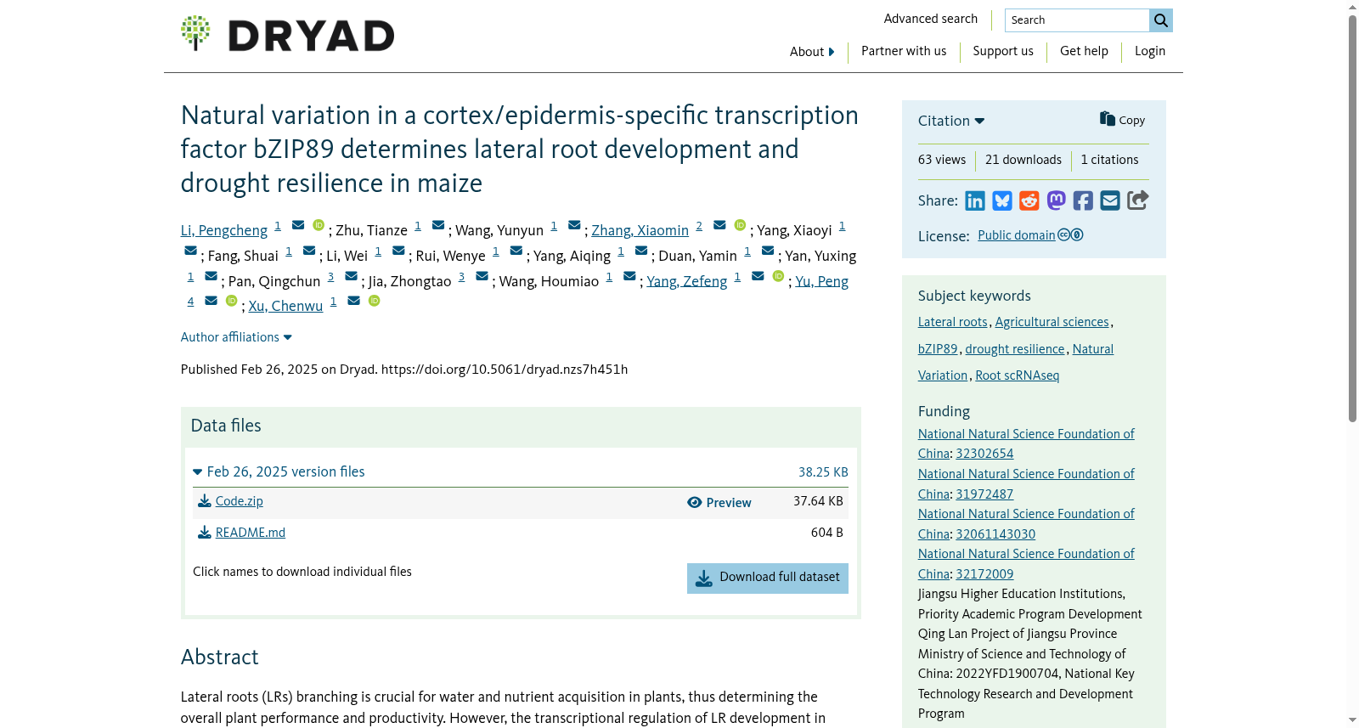Screen dimensions: 1359x728
Task: Open the bZIP89 keyword link
Action: [938, 349]
